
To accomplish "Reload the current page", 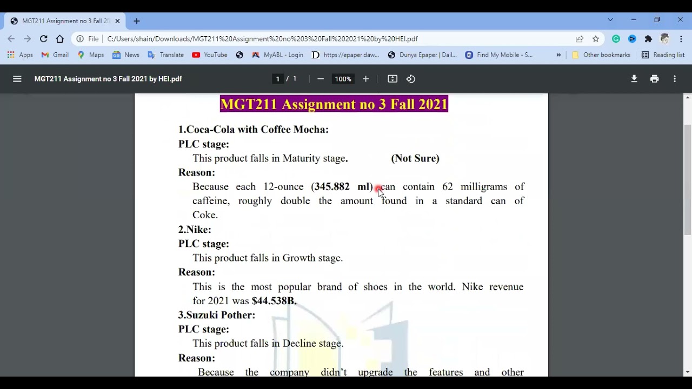I will [44, 39].
